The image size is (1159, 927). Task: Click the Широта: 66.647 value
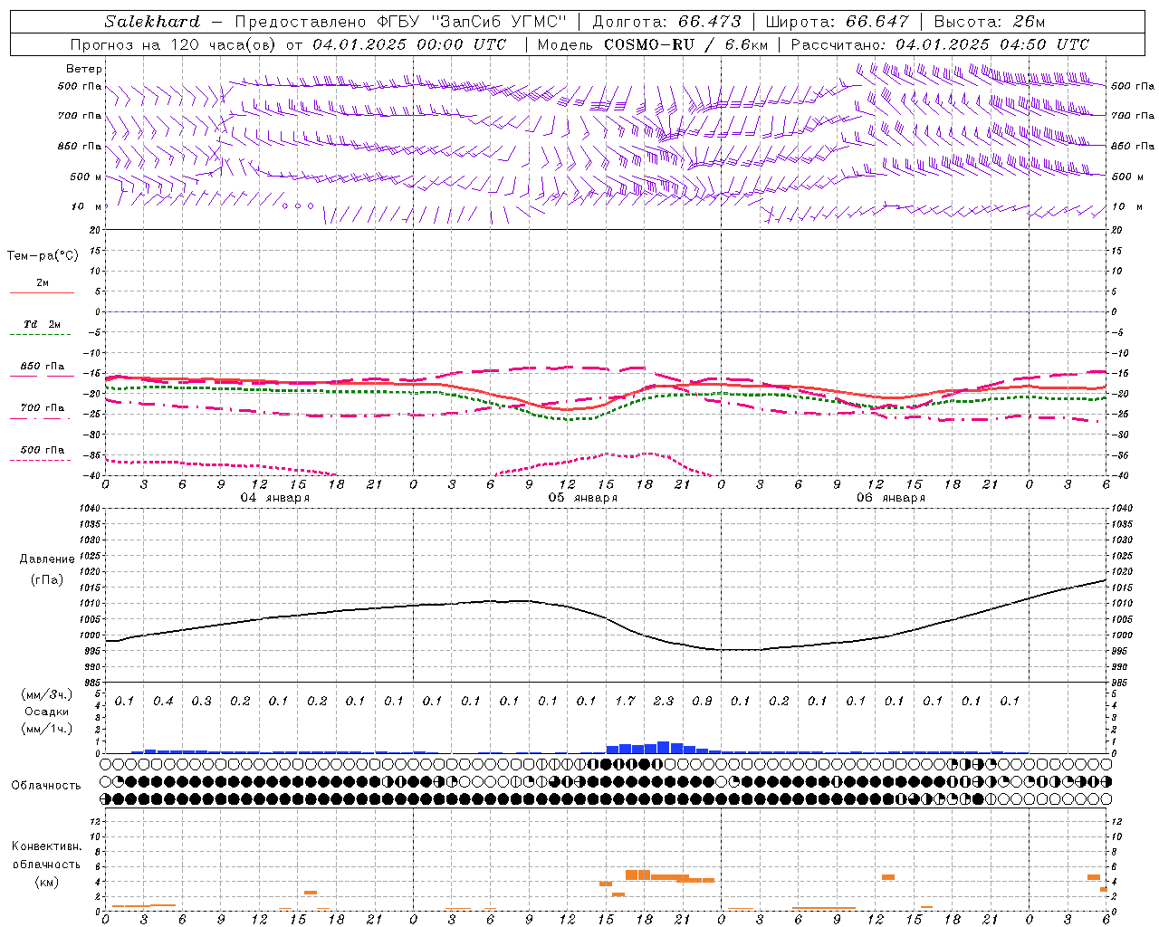(x=838, y=22)
